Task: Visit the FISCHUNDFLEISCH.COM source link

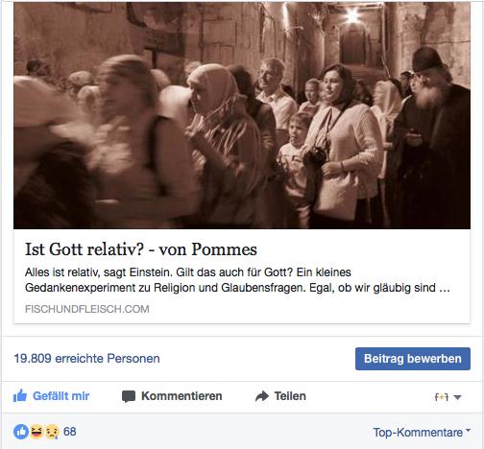Action: click(x=87, y=309)
